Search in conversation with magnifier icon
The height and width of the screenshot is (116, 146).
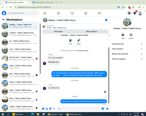click(x=131, y=35)
